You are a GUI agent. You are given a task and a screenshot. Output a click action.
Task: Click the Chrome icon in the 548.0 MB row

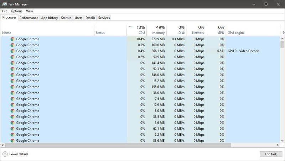[12, 75]
